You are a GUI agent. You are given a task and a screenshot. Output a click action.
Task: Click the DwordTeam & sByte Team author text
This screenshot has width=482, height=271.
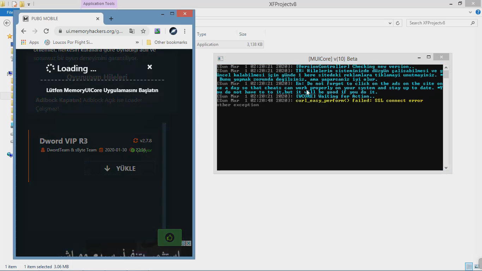click(x=72, y=150)
